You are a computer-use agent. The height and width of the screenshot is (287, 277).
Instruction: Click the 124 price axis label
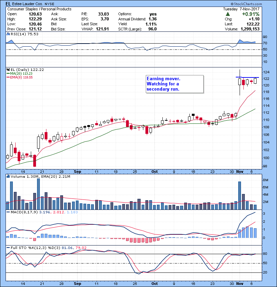(x=266, y=72)
